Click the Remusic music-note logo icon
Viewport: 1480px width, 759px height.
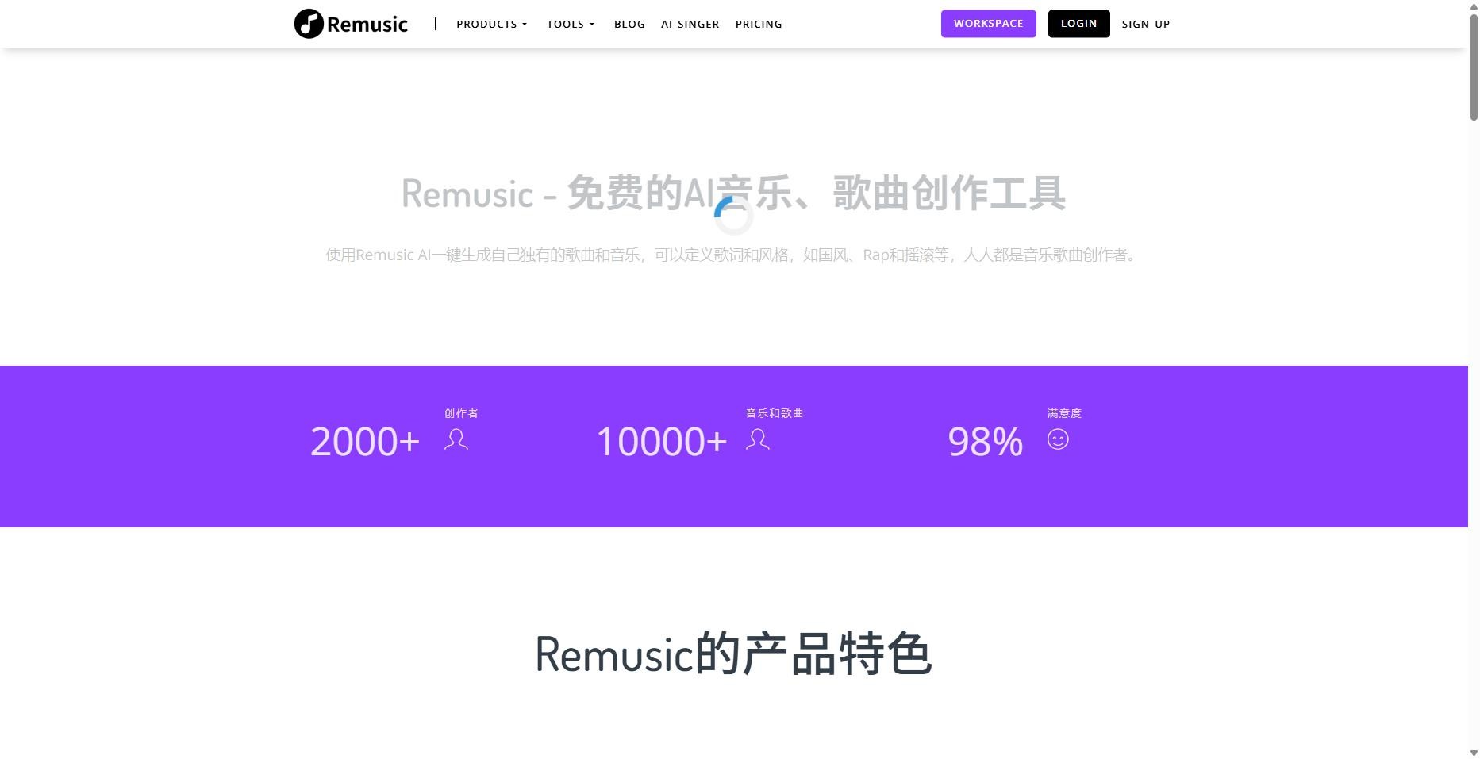[x=309, y=24]
